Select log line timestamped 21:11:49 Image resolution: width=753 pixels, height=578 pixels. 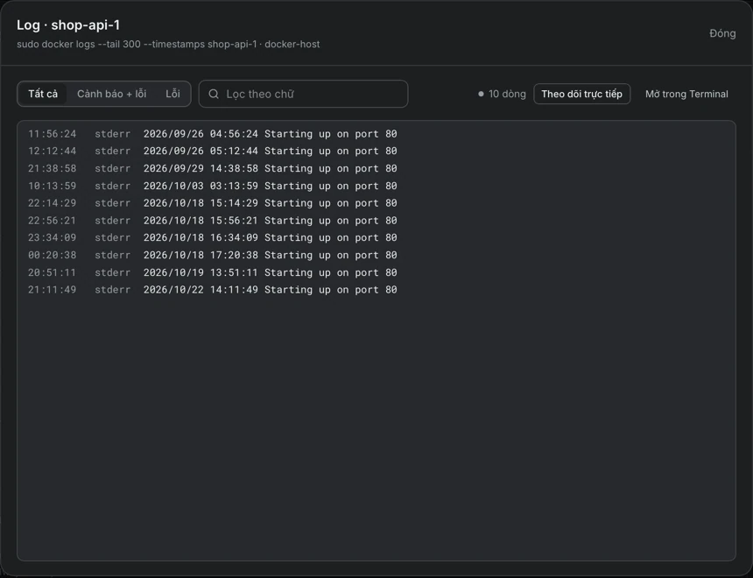[x=376, y=289]
